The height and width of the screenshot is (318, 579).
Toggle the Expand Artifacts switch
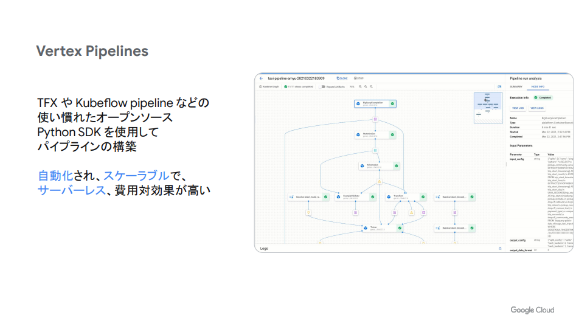[x=322, y=87]
